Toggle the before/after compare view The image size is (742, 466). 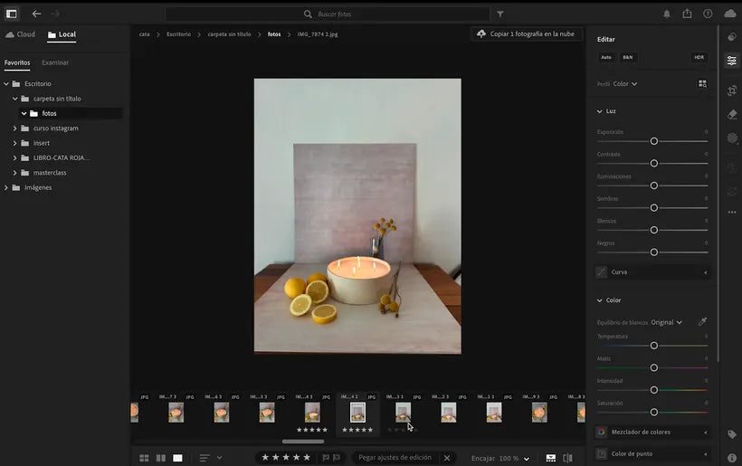point(567,458)
